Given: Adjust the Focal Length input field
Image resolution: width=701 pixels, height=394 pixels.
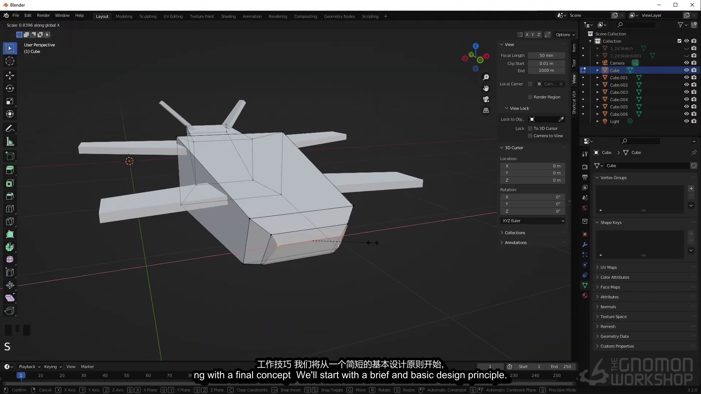Looking at the screenshot, I should [546, 55].
